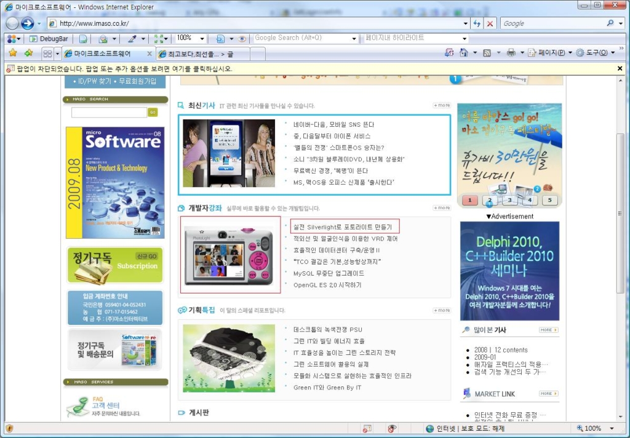Expand the command bar overflow chevron

click(622, 49)
